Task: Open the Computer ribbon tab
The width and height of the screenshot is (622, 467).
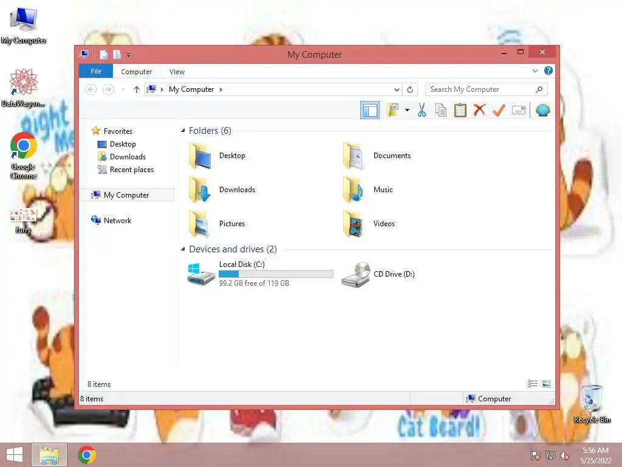Action: point(136,72)
